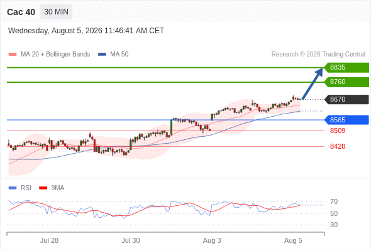Click the MA 50 legend label
Viewport: 371px width, 251px height.
pyautogui.click(x=119, y=55)
